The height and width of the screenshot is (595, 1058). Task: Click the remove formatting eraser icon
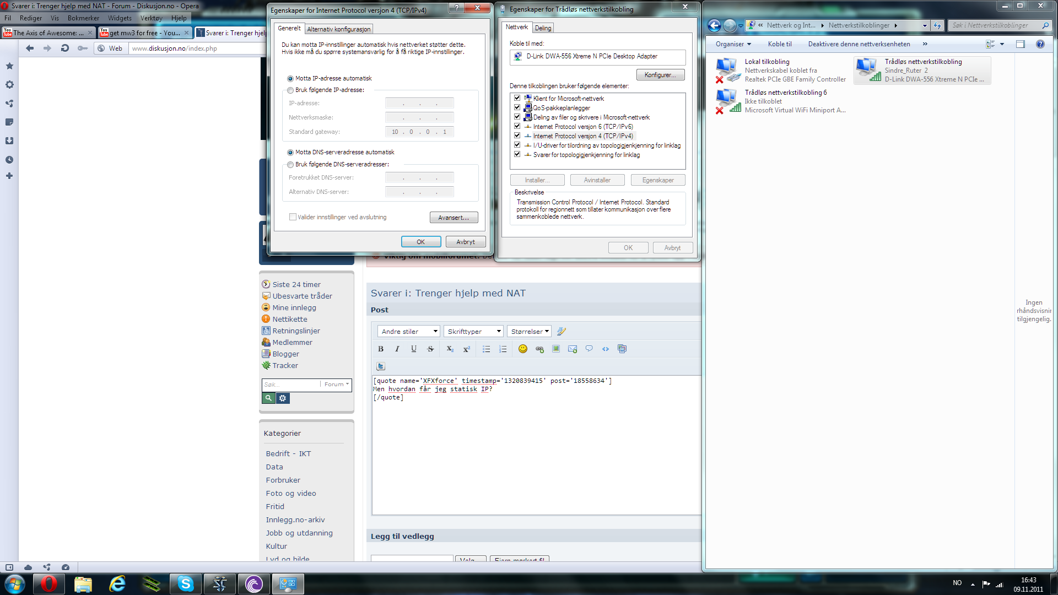click(x=561, y=331)
